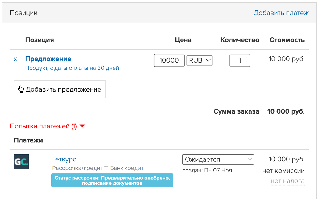Open the Ожидается payment status dropdown
The height and width of the screenshot is (199, 319).
click(x=218, y=160)
